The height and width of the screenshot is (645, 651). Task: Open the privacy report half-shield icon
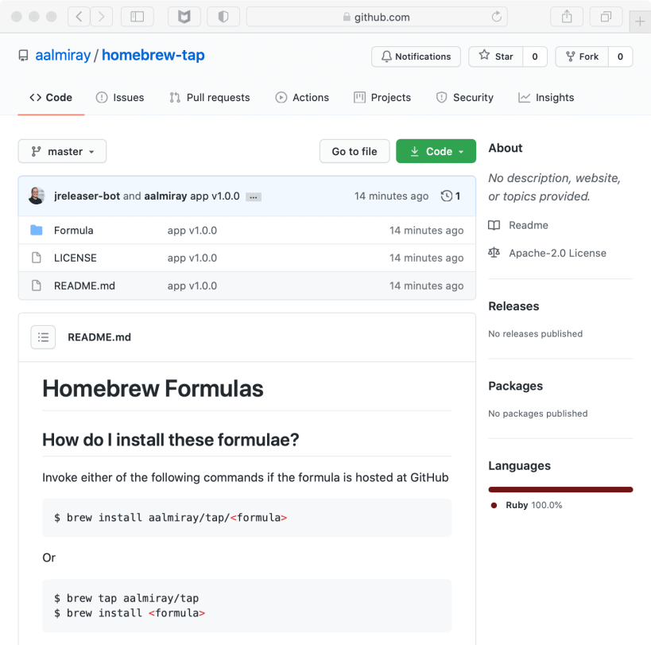[x=223, y=17]
